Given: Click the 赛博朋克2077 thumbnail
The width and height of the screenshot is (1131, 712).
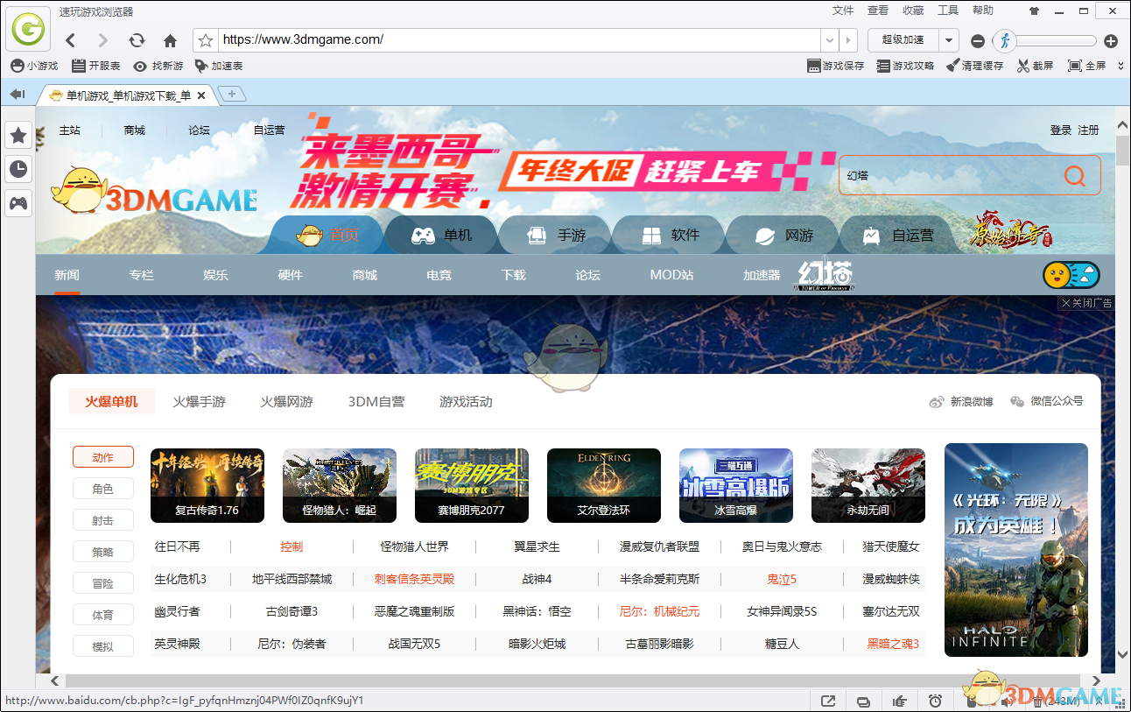Looking at the screenshot, I should coord(472,485).
